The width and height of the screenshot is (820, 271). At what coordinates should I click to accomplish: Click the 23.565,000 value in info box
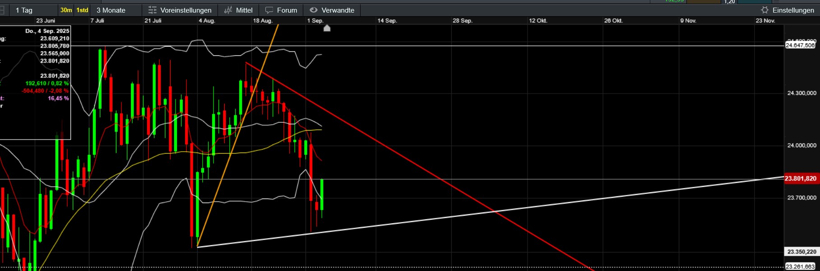point(55,54)
